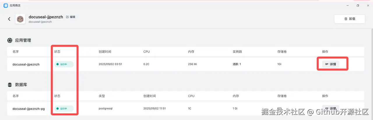Click the postgresql type cell
Image resolution: width=373 pixels, height=120 pixels.
pos(105,109)
